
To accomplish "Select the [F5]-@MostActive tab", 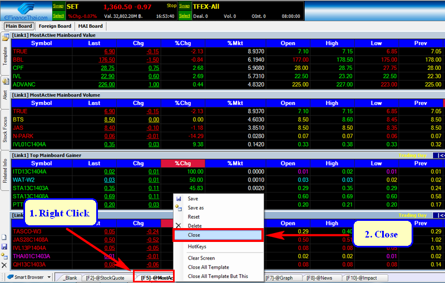I will (157, 278).
